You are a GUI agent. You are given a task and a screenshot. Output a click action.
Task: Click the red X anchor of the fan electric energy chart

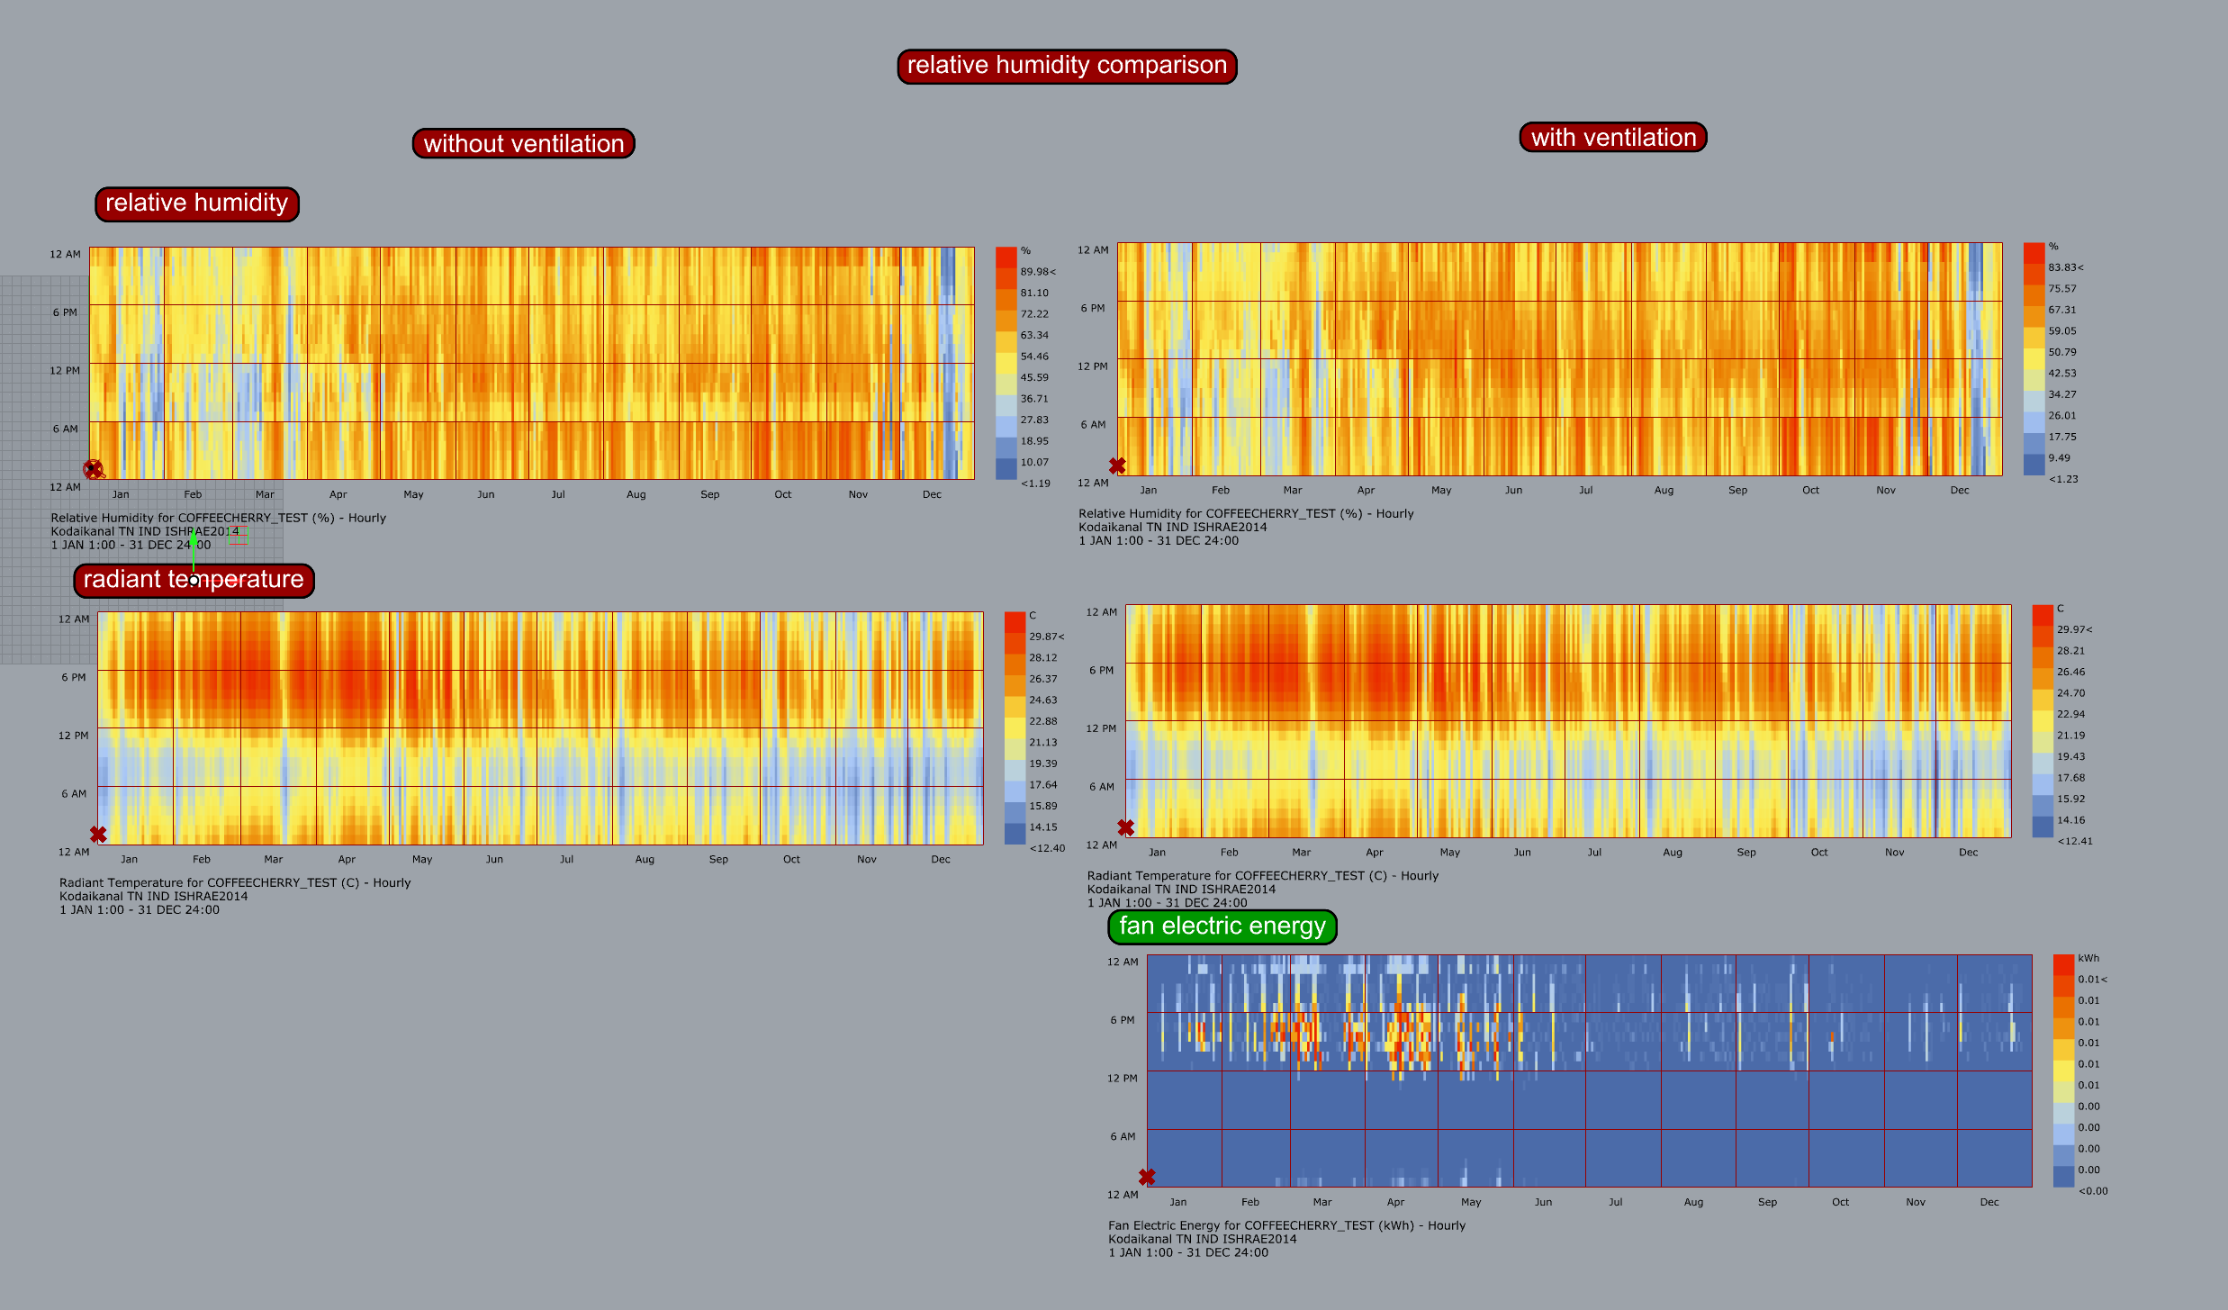1147,1175
